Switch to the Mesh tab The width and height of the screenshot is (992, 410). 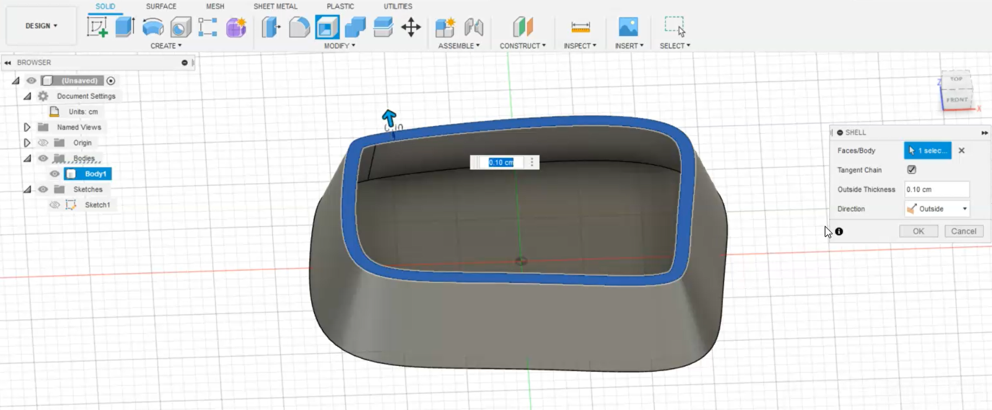(215, 6)
